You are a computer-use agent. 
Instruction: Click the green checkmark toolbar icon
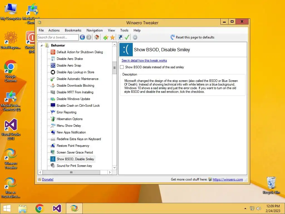click(127, 37)
